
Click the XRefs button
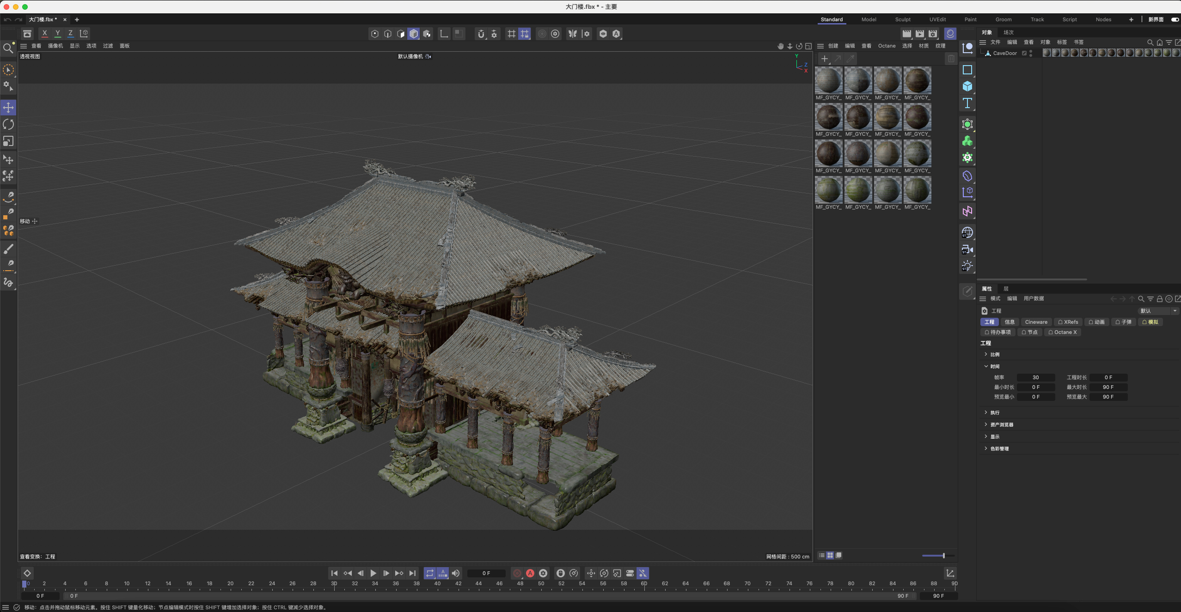coord(1068,322)
